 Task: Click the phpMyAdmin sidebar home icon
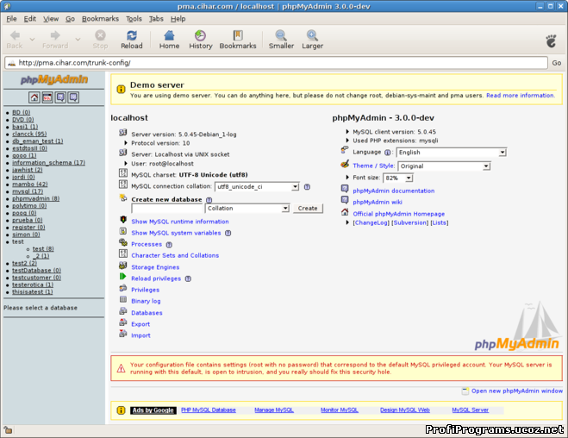[34, 97]
